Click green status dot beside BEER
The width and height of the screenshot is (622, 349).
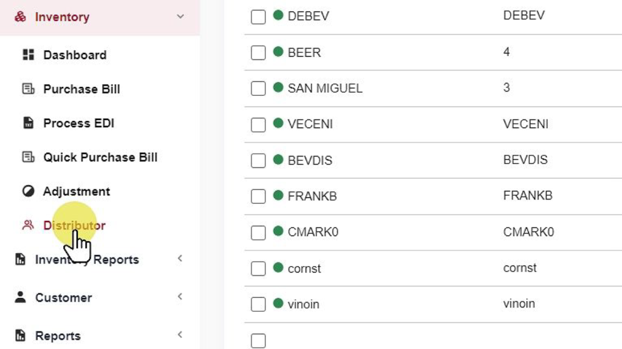click(278, 52)
